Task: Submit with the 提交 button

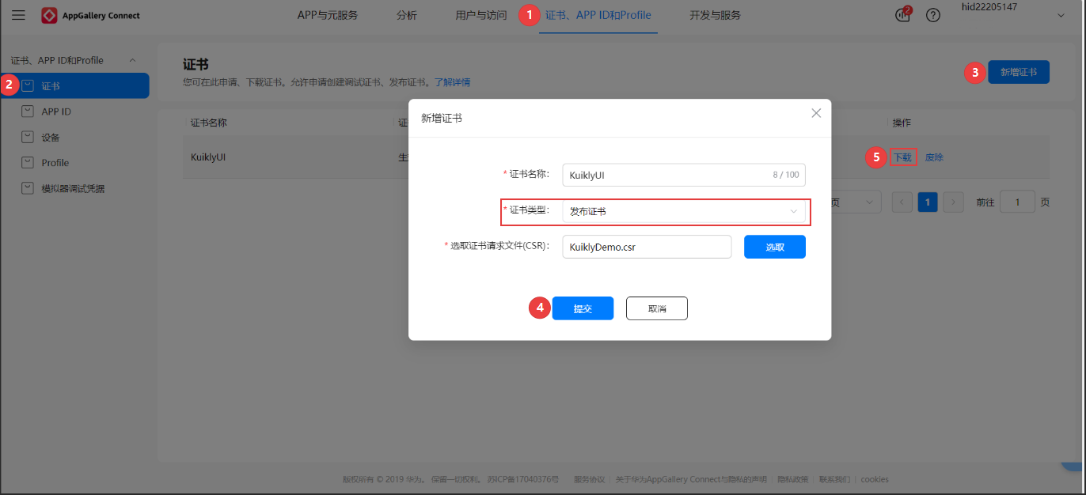Action: [x=583, y=308]
